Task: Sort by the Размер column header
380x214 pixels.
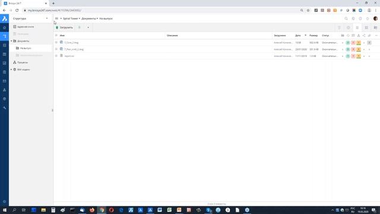Action: (313, 36)
